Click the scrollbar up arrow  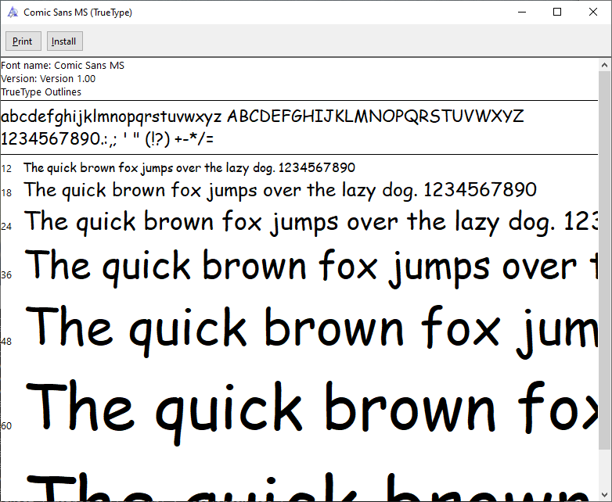605,65
